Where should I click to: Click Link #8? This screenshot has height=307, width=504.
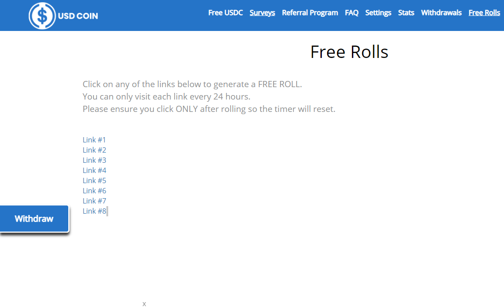(94, 211)
